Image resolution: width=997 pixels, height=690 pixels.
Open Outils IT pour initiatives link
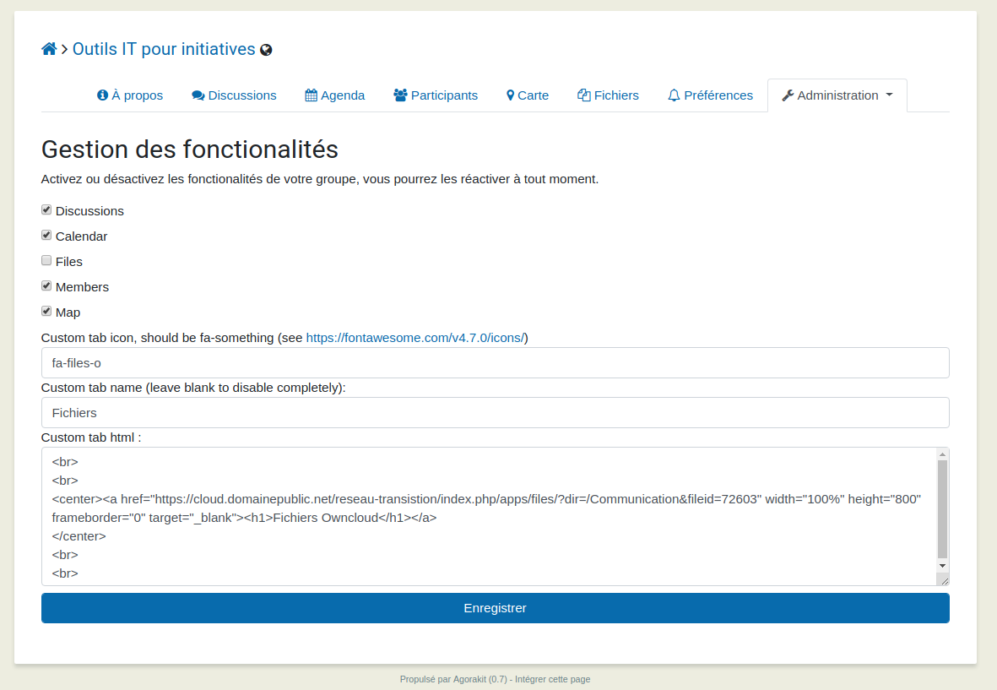(x=164, y=49)
